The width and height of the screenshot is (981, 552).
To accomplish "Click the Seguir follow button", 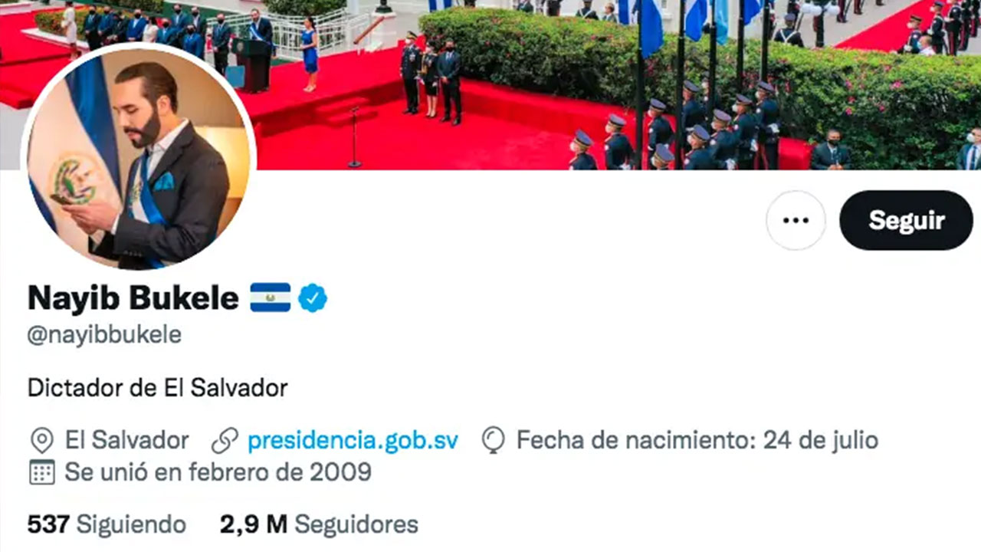I will coord(906,220).
